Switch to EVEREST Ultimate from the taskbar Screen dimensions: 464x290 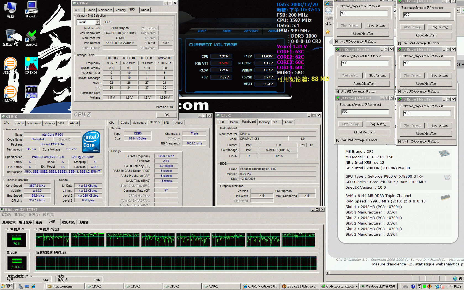300,286
